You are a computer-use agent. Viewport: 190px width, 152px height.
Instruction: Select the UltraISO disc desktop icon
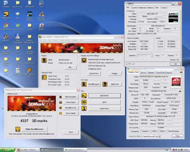[x=41, y=26]
